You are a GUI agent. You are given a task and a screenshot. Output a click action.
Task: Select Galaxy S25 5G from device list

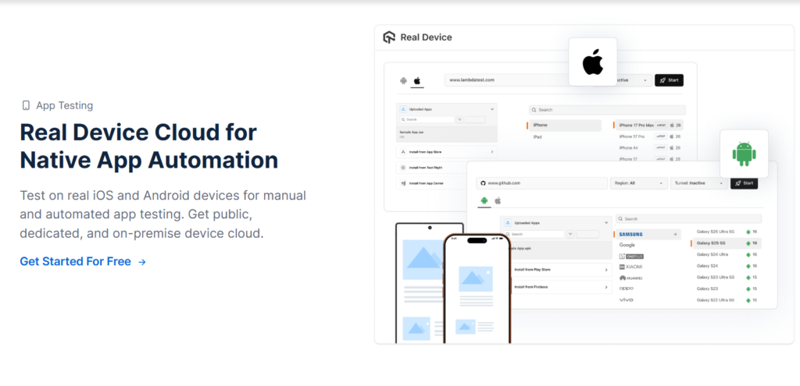pos(717,243)
